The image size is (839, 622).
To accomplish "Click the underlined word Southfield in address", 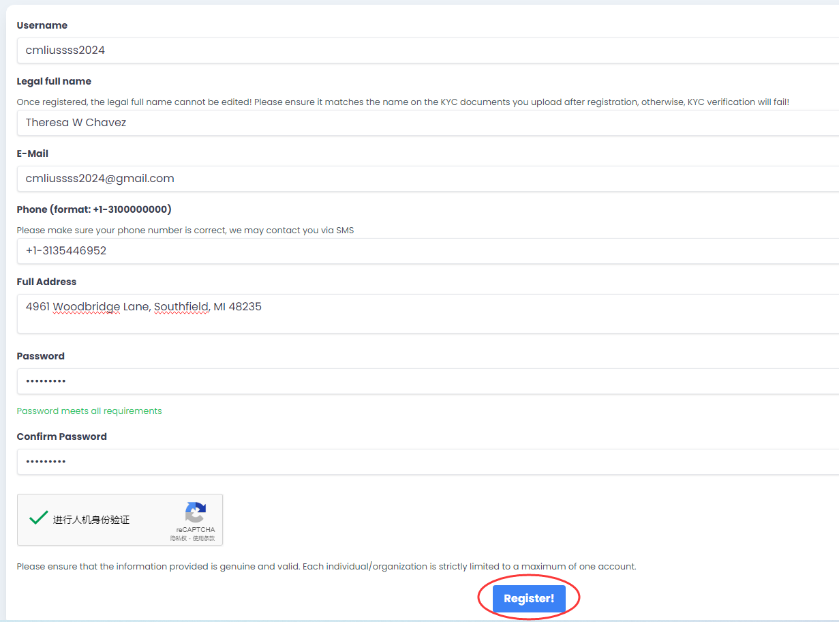I will [181, 307].
